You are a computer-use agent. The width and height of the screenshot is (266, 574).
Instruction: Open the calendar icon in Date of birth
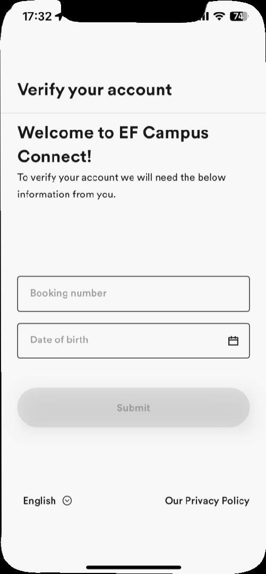coord(233,341)
